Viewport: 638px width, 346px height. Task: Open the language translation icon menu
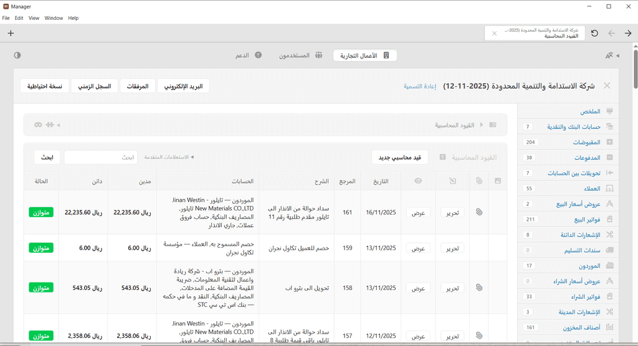pyautogui.click(x=609, y=55)
